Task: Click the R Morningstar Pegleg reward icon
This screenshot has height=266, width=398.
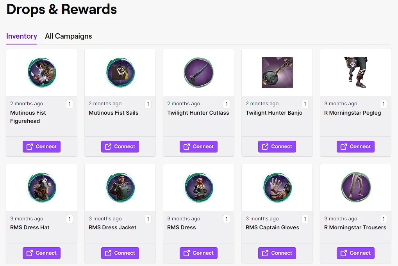Action: [x=355, y=72]
